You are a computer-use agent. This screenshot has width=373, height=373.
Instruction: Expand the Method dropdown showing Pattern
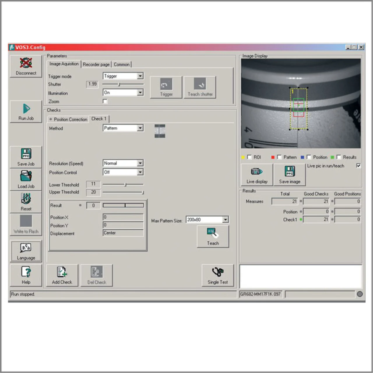click(140, 128)
